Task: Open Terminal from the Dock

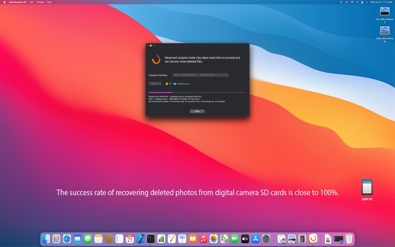Action: tap(151, 239)
